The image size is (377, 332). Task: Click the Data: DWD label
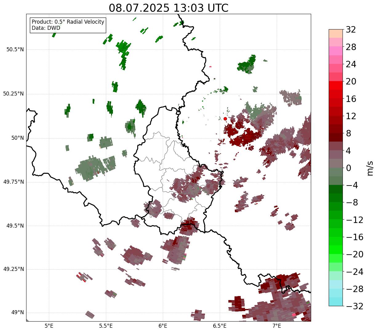coord(46,28)
